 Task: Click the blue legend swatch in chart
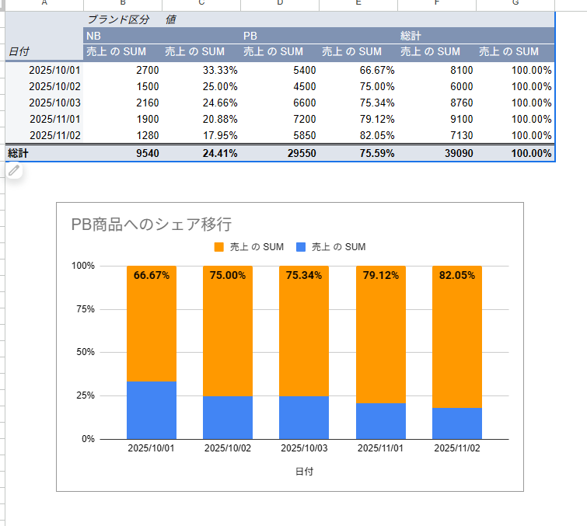(301, 247)
